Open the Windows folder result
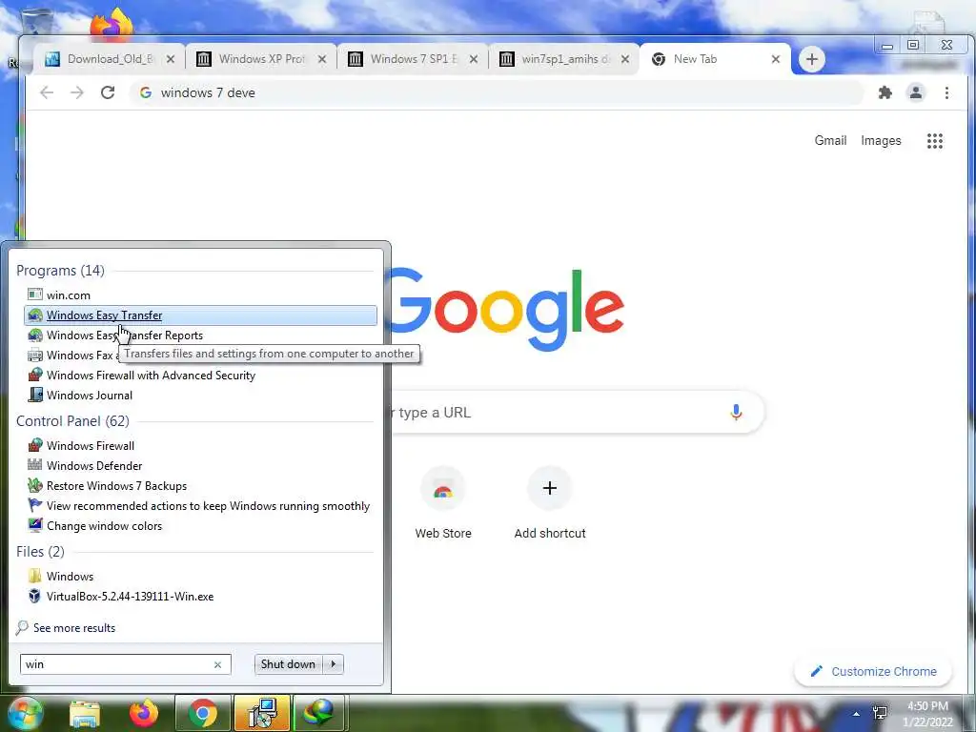The height and width of the screenshot is (732, 976). click(x=70, y=577)
